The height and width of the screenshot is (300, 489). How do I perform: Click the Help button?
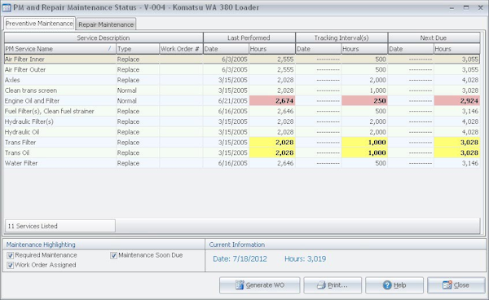[x=394, y=285]
